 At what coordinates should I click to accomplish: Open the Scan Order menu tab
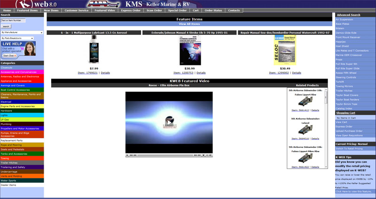tap(155, 10)
